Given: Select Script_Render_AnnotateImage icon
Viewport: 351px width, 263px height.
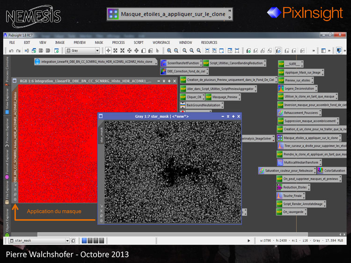Looking at the screenshot, I should click(301, 204).
